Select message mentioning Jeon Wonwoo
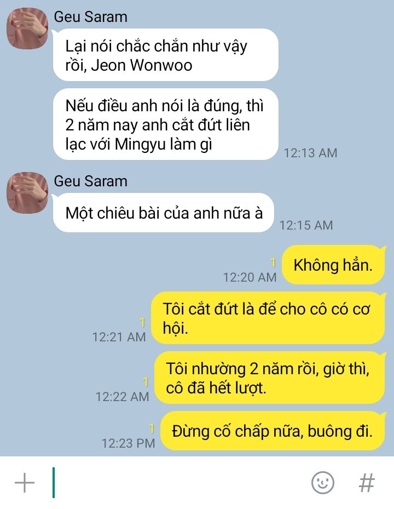 (166, 55)
